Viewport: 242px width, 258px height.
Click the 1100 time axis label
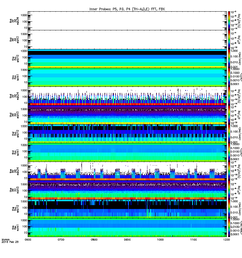pyautogui.click(x=193, y=240)
